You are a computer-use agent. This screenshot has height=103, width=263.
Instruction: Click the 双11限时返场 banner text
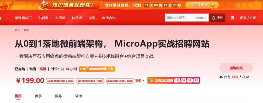point(123,5)
